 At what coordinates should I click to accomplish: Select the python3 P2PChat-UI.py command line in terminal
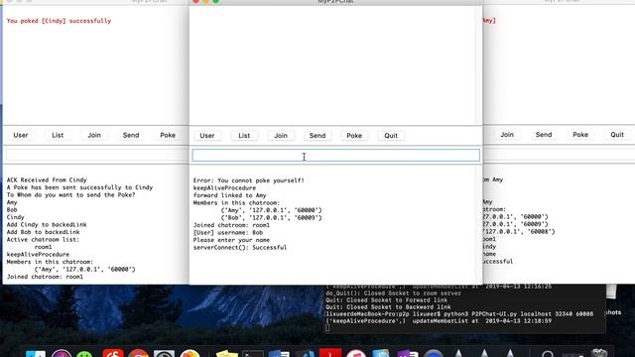(x=459, y=314)
